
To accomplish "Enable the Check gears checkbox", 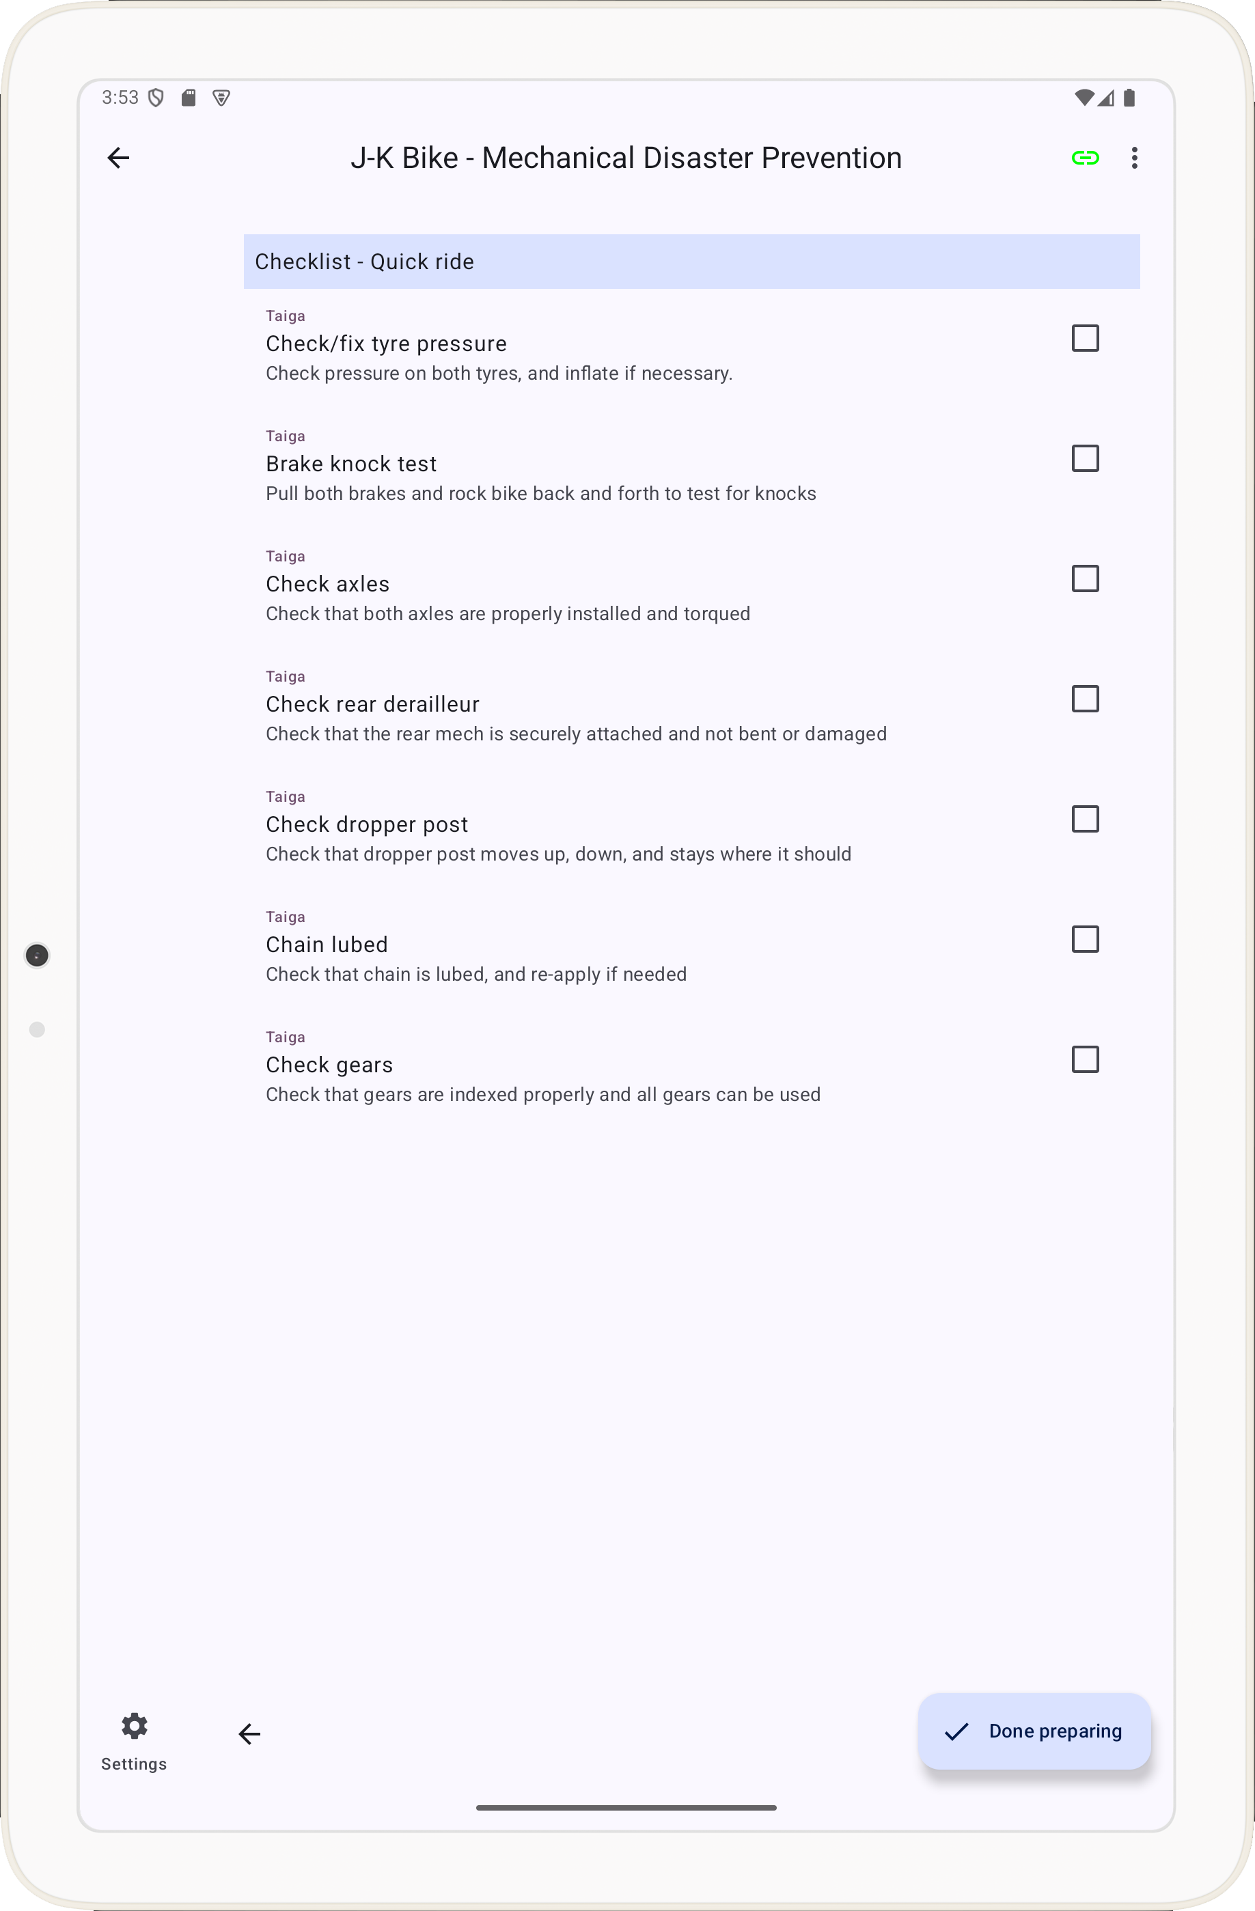I will click(x=1085, y=1060).
